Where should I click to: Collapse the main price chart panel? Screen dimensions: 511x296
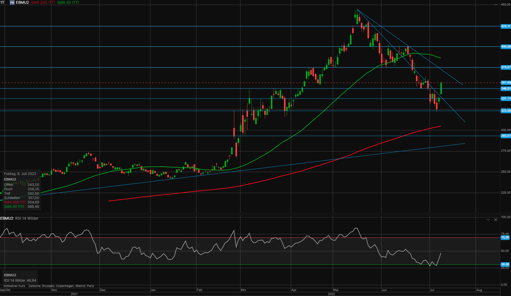[x=496, y=5]
